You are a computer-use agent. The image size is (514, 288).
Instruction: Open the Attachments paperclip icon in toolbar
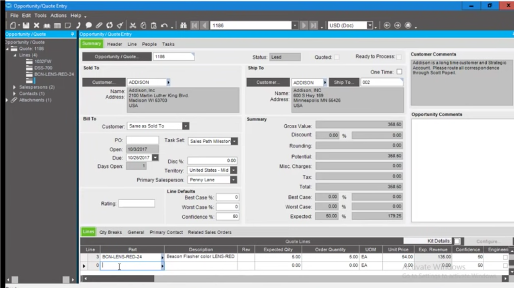[98, 25]
